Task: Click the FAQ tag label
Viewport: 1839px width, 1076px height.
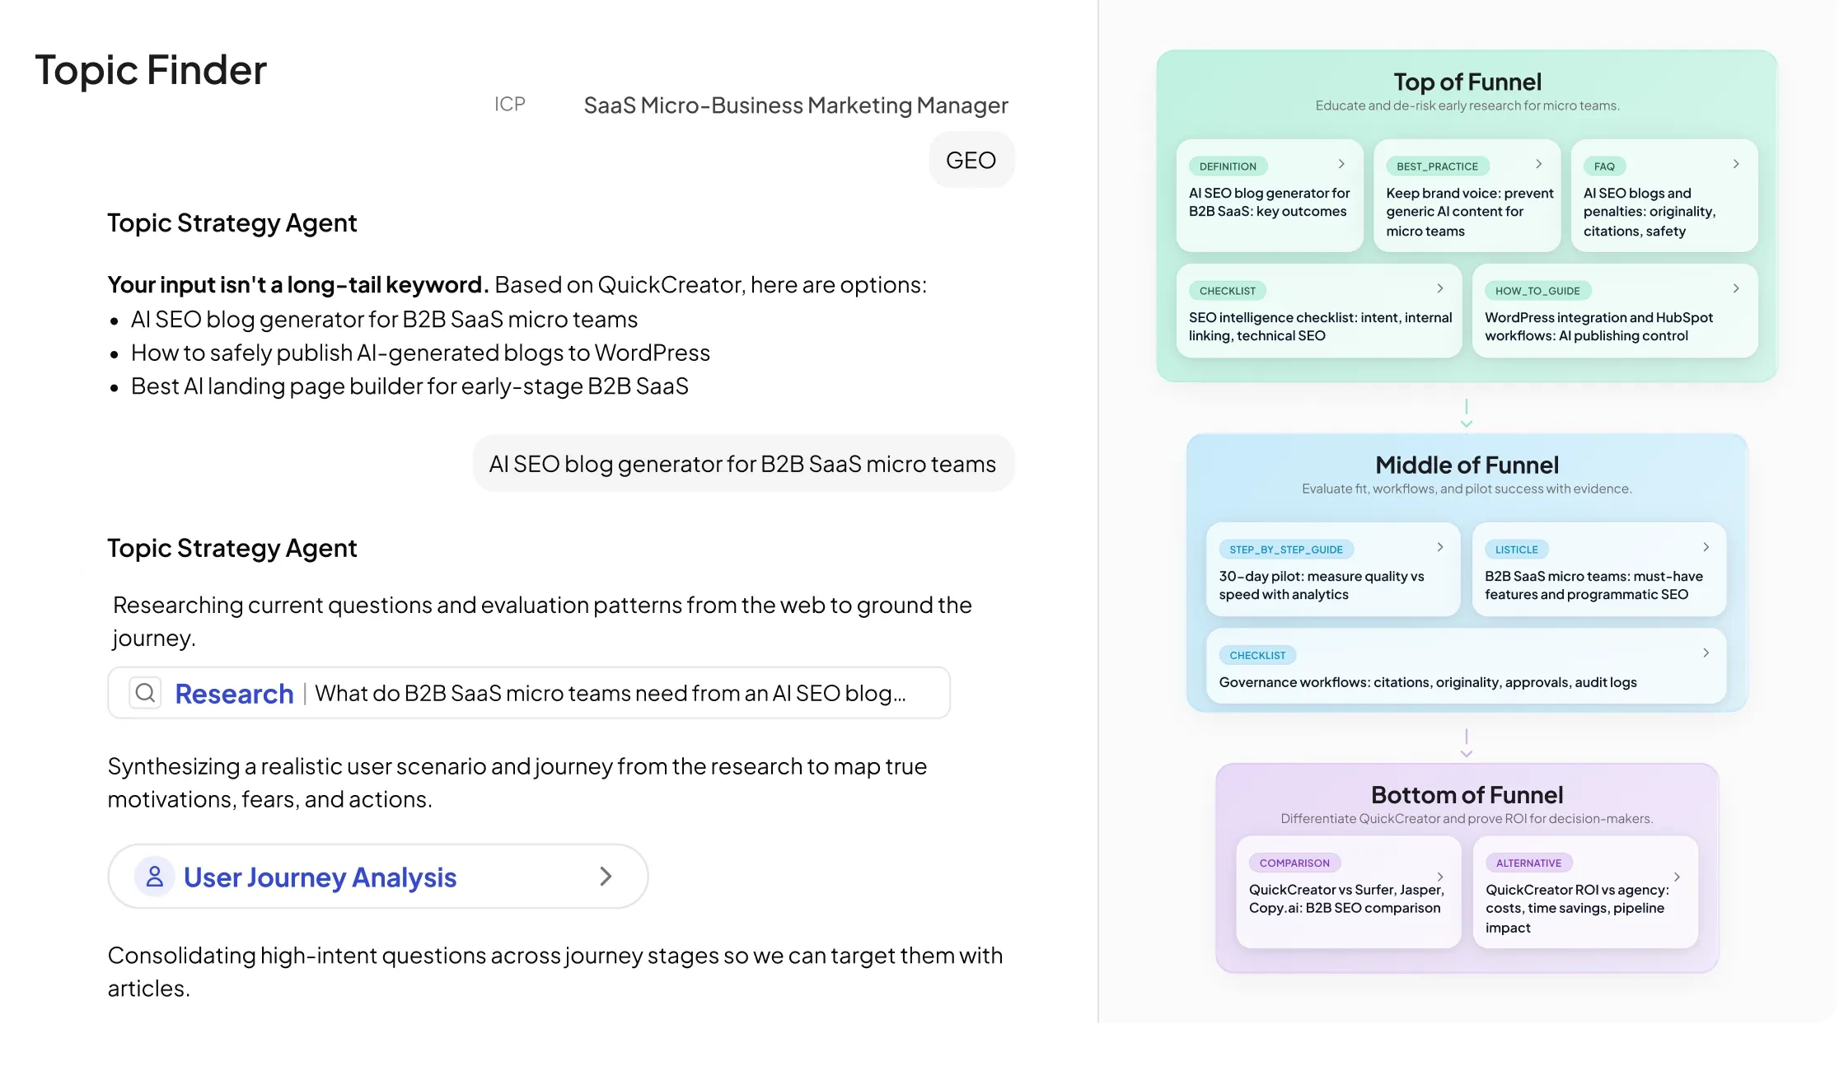Action: [1604, 166]
